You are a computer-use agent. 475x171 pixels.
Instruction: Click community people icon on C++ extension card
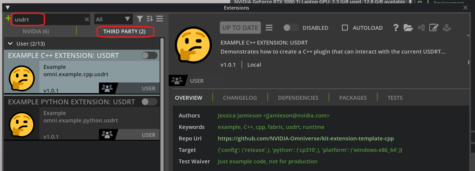pyautogui.click(x=107, y=88)
